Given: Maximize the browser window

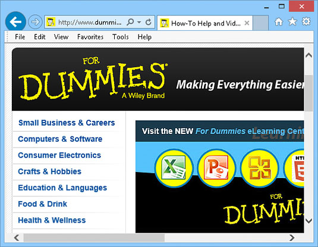Looking at the screenshot, I should pos(282,7).
